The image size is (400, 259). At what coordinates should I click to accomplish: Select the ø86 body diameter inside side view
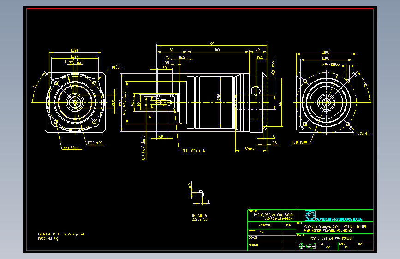(x=219, y=97)
